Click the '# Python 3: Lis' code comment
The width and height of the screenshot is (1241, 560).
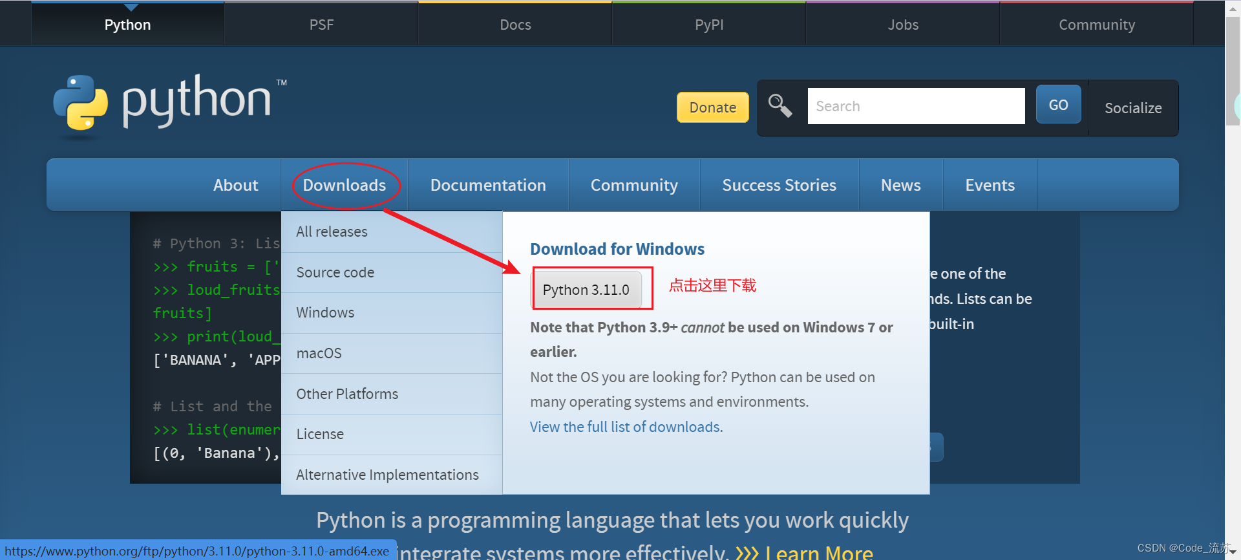click(x=217, y=243)
